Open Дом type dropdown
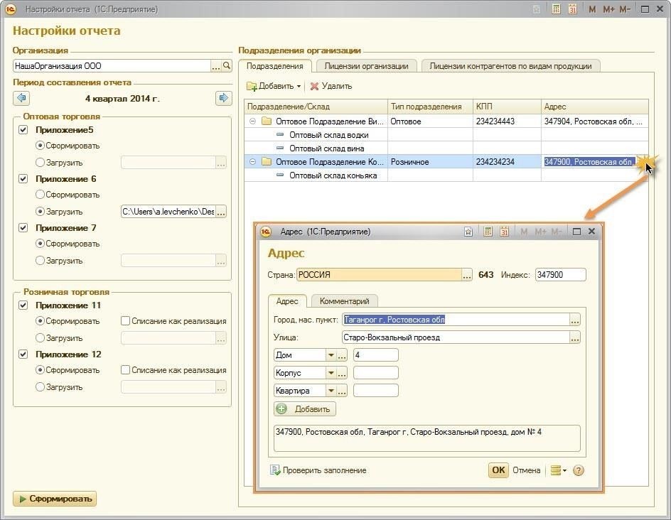 [x=331, y=355]
